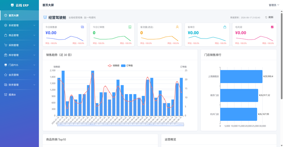Open the 管理员 user dropdown

point(274,5)
